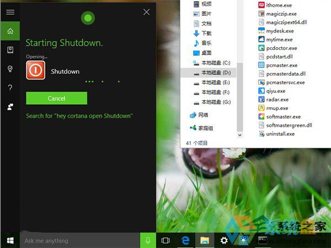This screenshot has width=331, height=248.
Task: Select 下载 folder in Explorer tree
Action: point(202,33)
